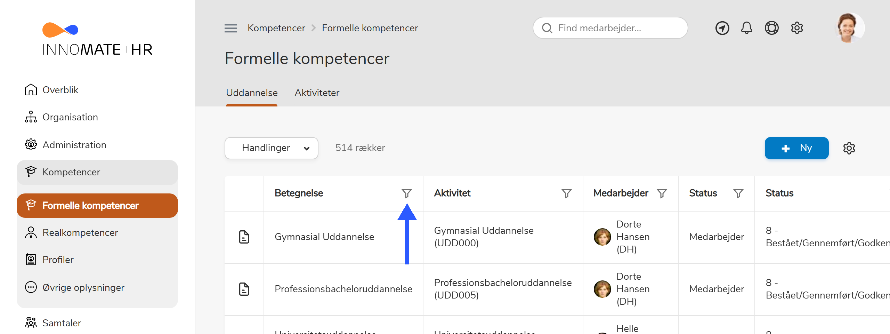
Task: Click the Ny button
Action: coord(796,148)
